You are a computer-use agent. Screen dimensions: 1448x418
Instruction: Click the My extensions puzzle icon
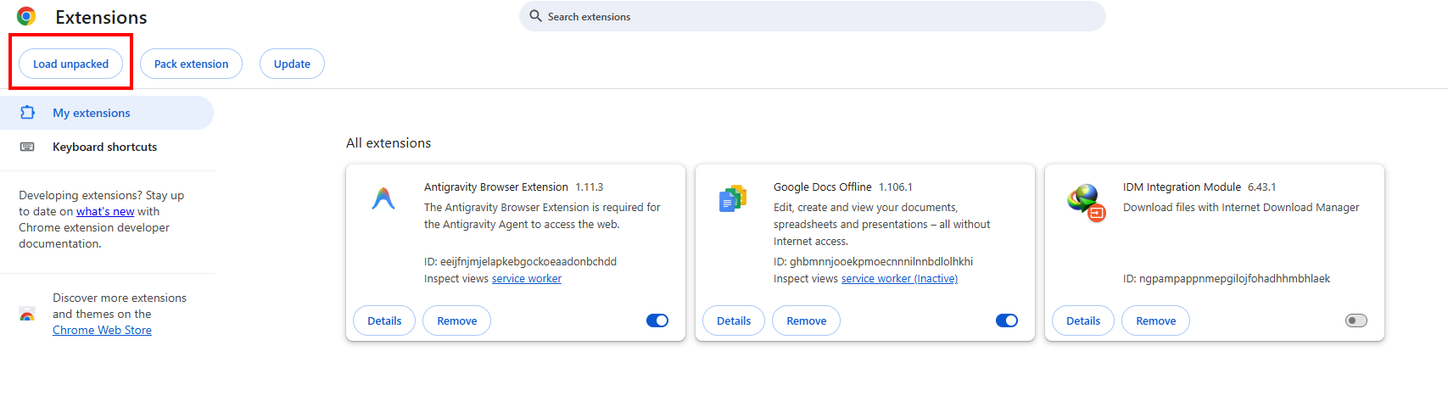[x=27, y=113]
